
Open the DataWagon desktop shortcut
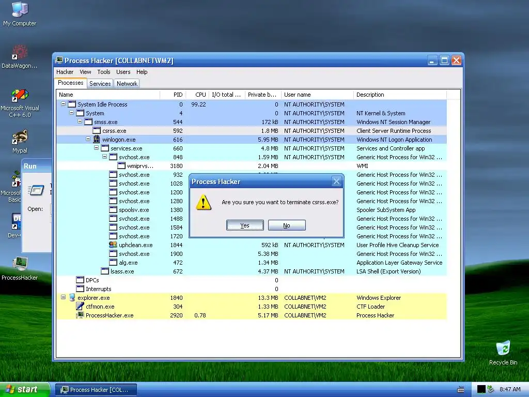(20, 56)
